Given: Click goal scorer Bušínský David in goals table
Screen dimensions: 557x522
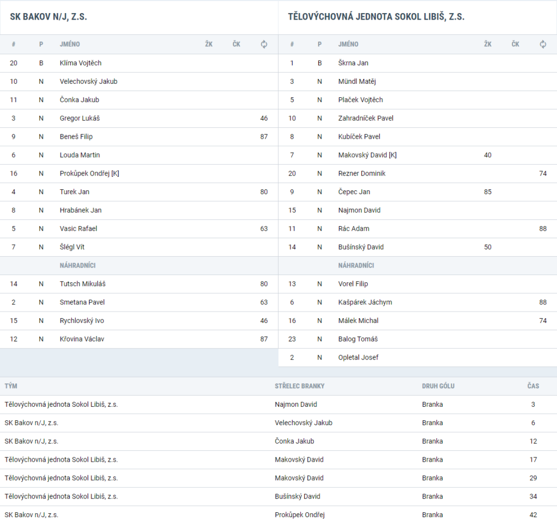Looking at the screenshot, I should tap(298, 496).
